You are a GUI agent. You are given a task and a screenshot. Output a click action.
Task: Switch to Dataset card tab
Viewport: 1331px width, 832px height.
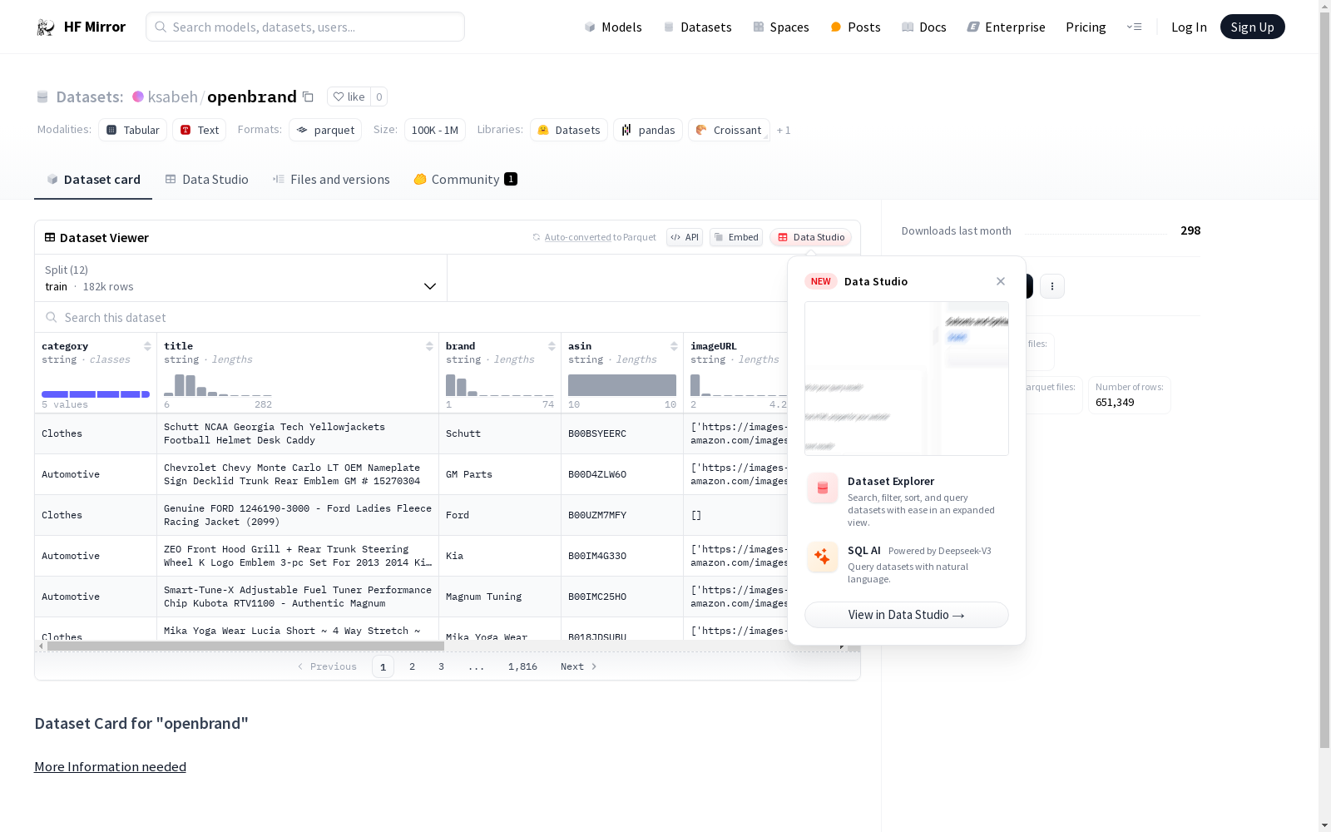click(x=93, y=179)
